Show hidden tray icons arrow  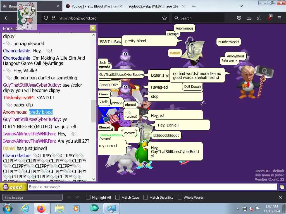[x=237, y=209]
